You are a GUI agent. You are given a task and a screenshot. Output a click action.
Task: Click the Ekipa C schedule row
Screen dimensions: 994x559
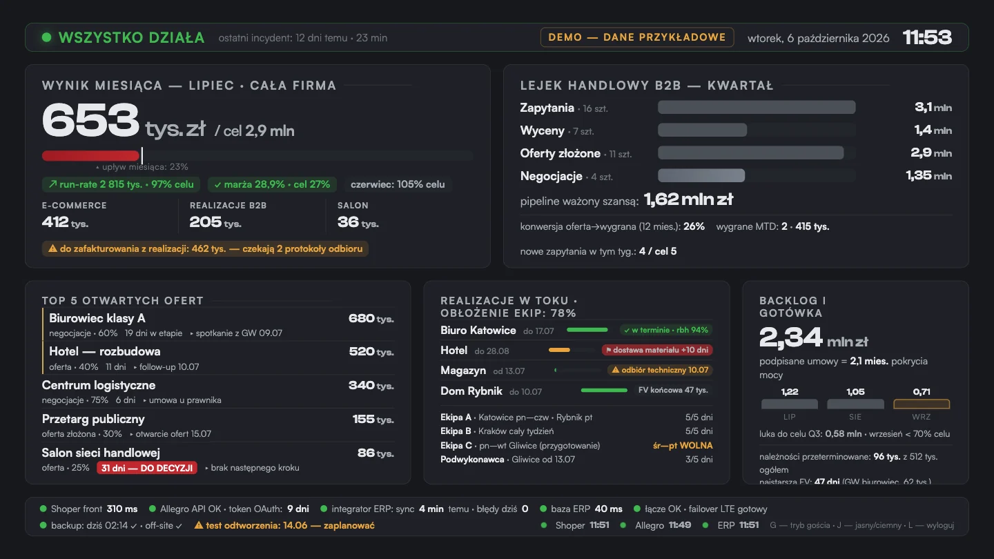pos(576,445)
